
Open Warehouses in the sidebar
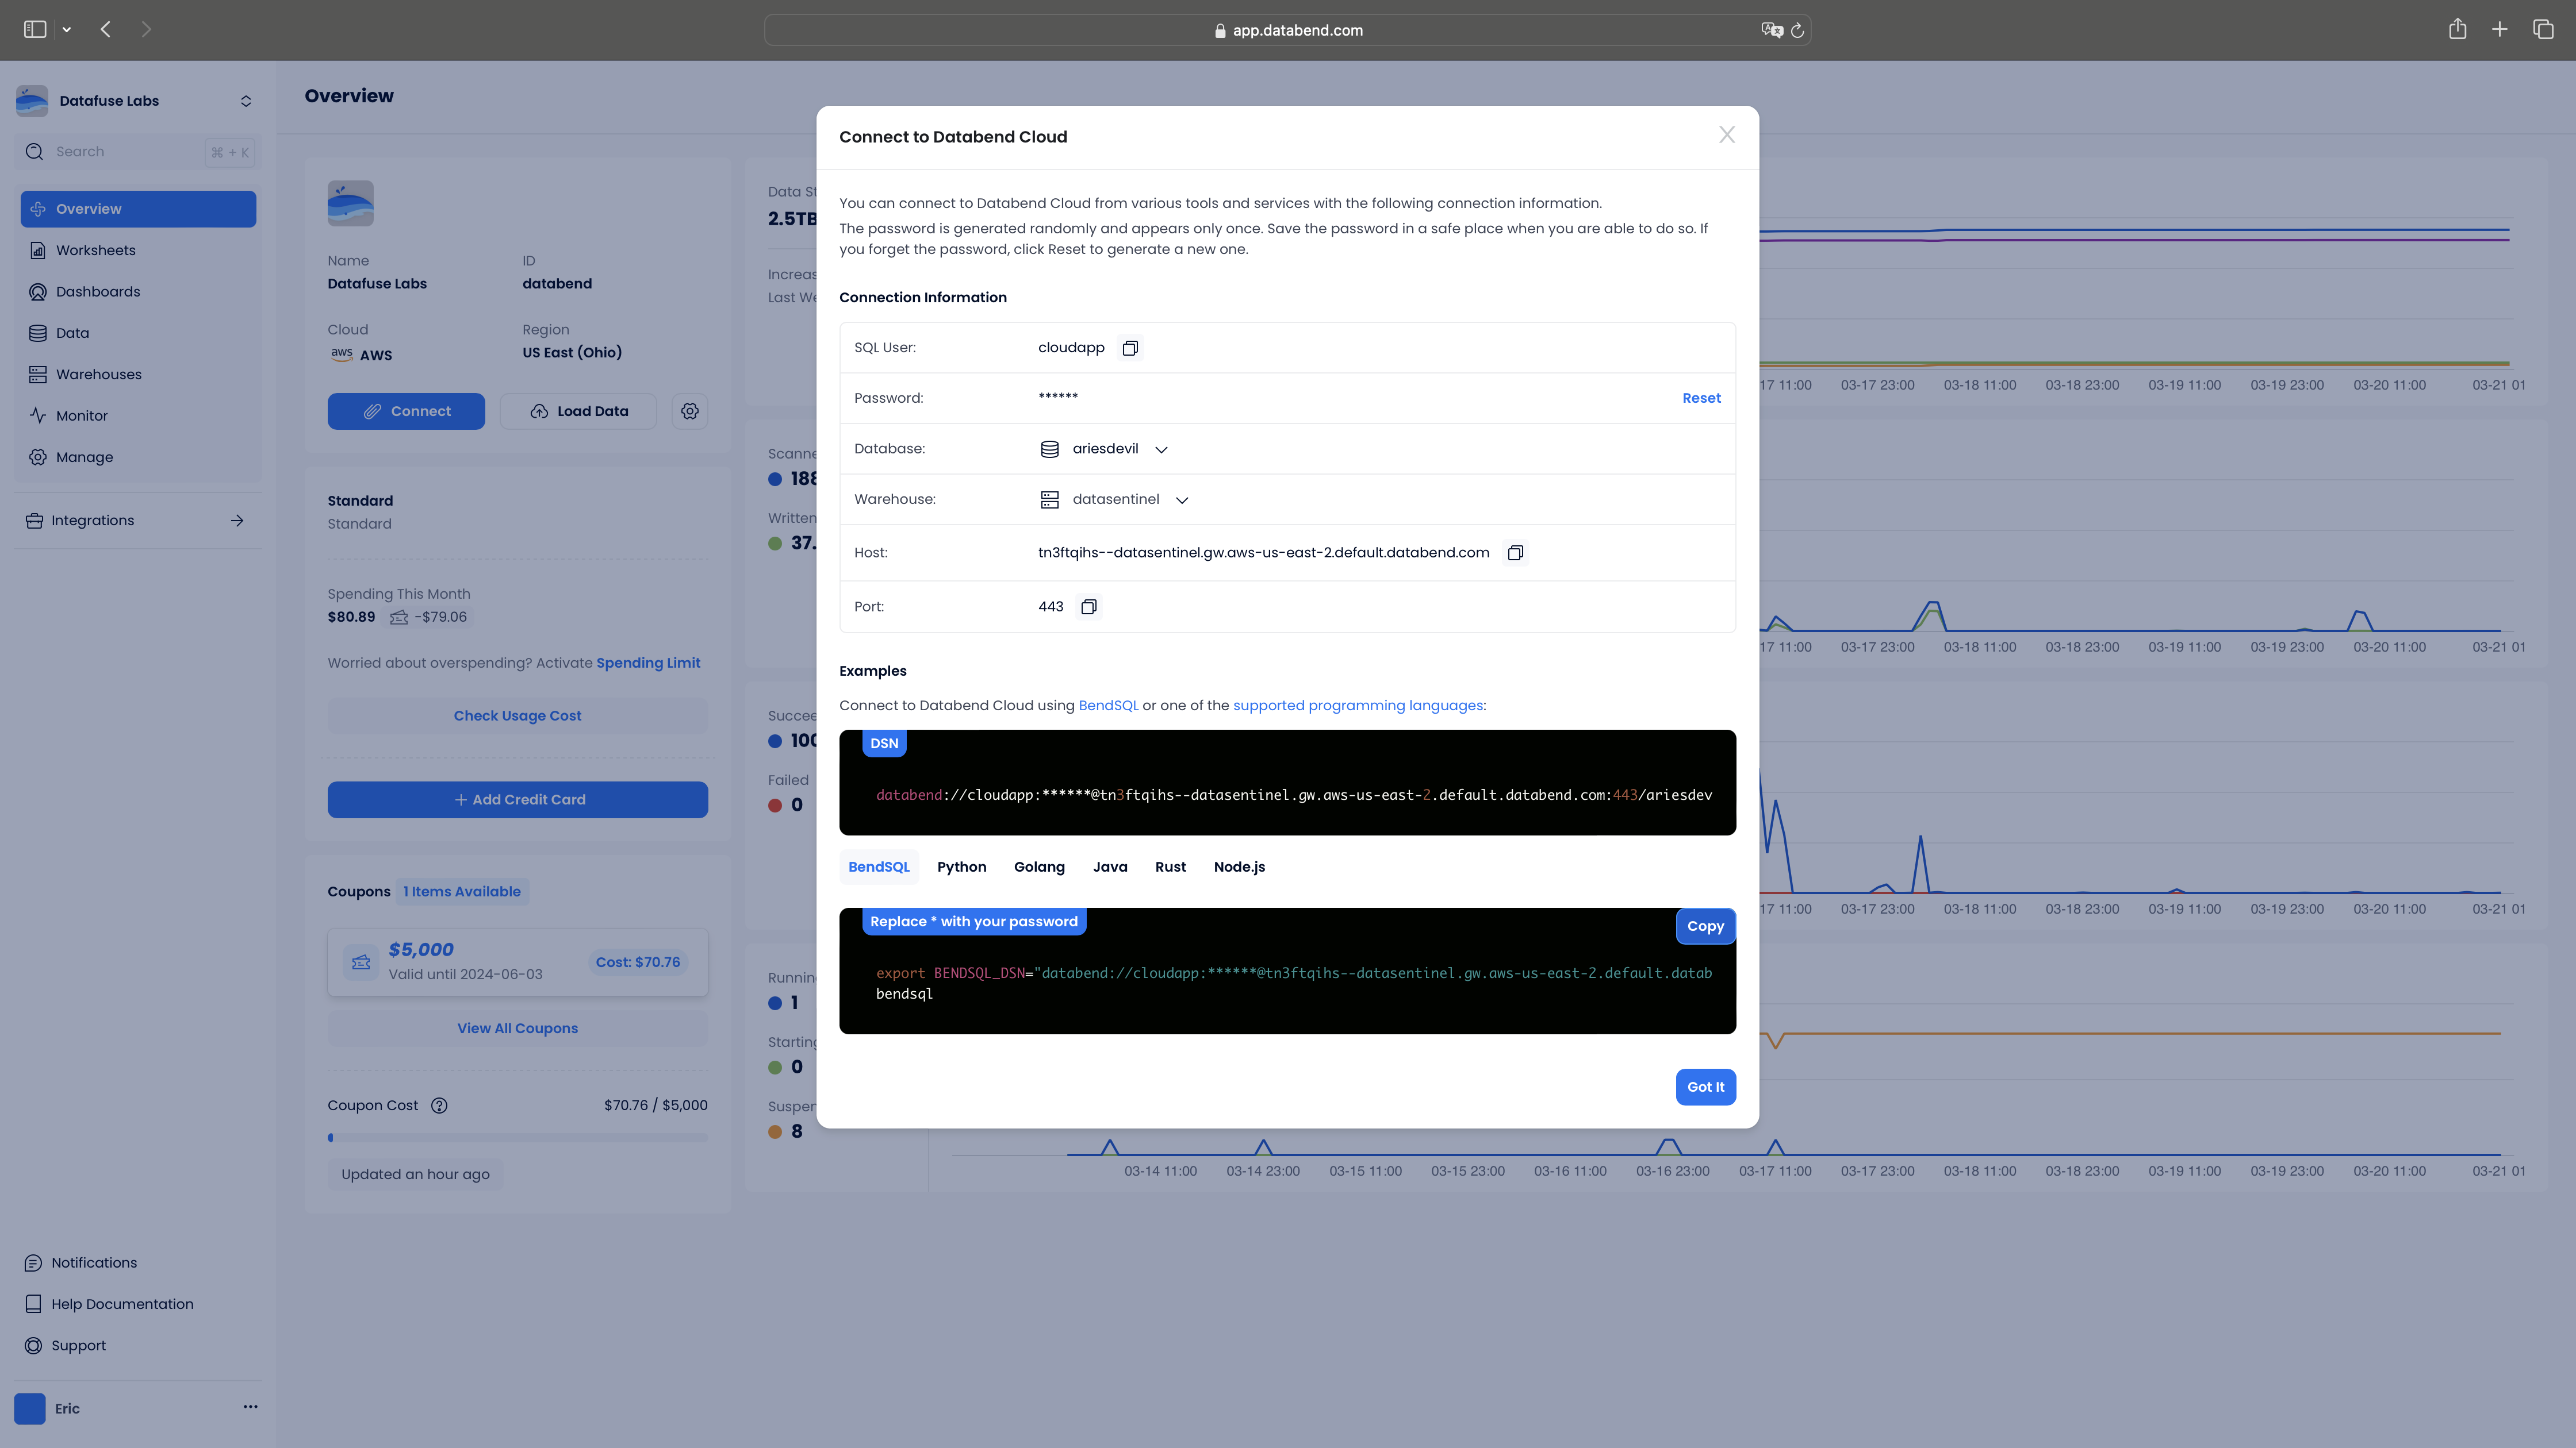click(x=138, y=375)
